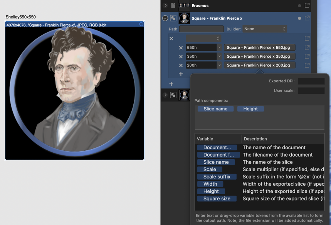
Task: Pick the Scale suffix variable token
Action: pos(217,177)
